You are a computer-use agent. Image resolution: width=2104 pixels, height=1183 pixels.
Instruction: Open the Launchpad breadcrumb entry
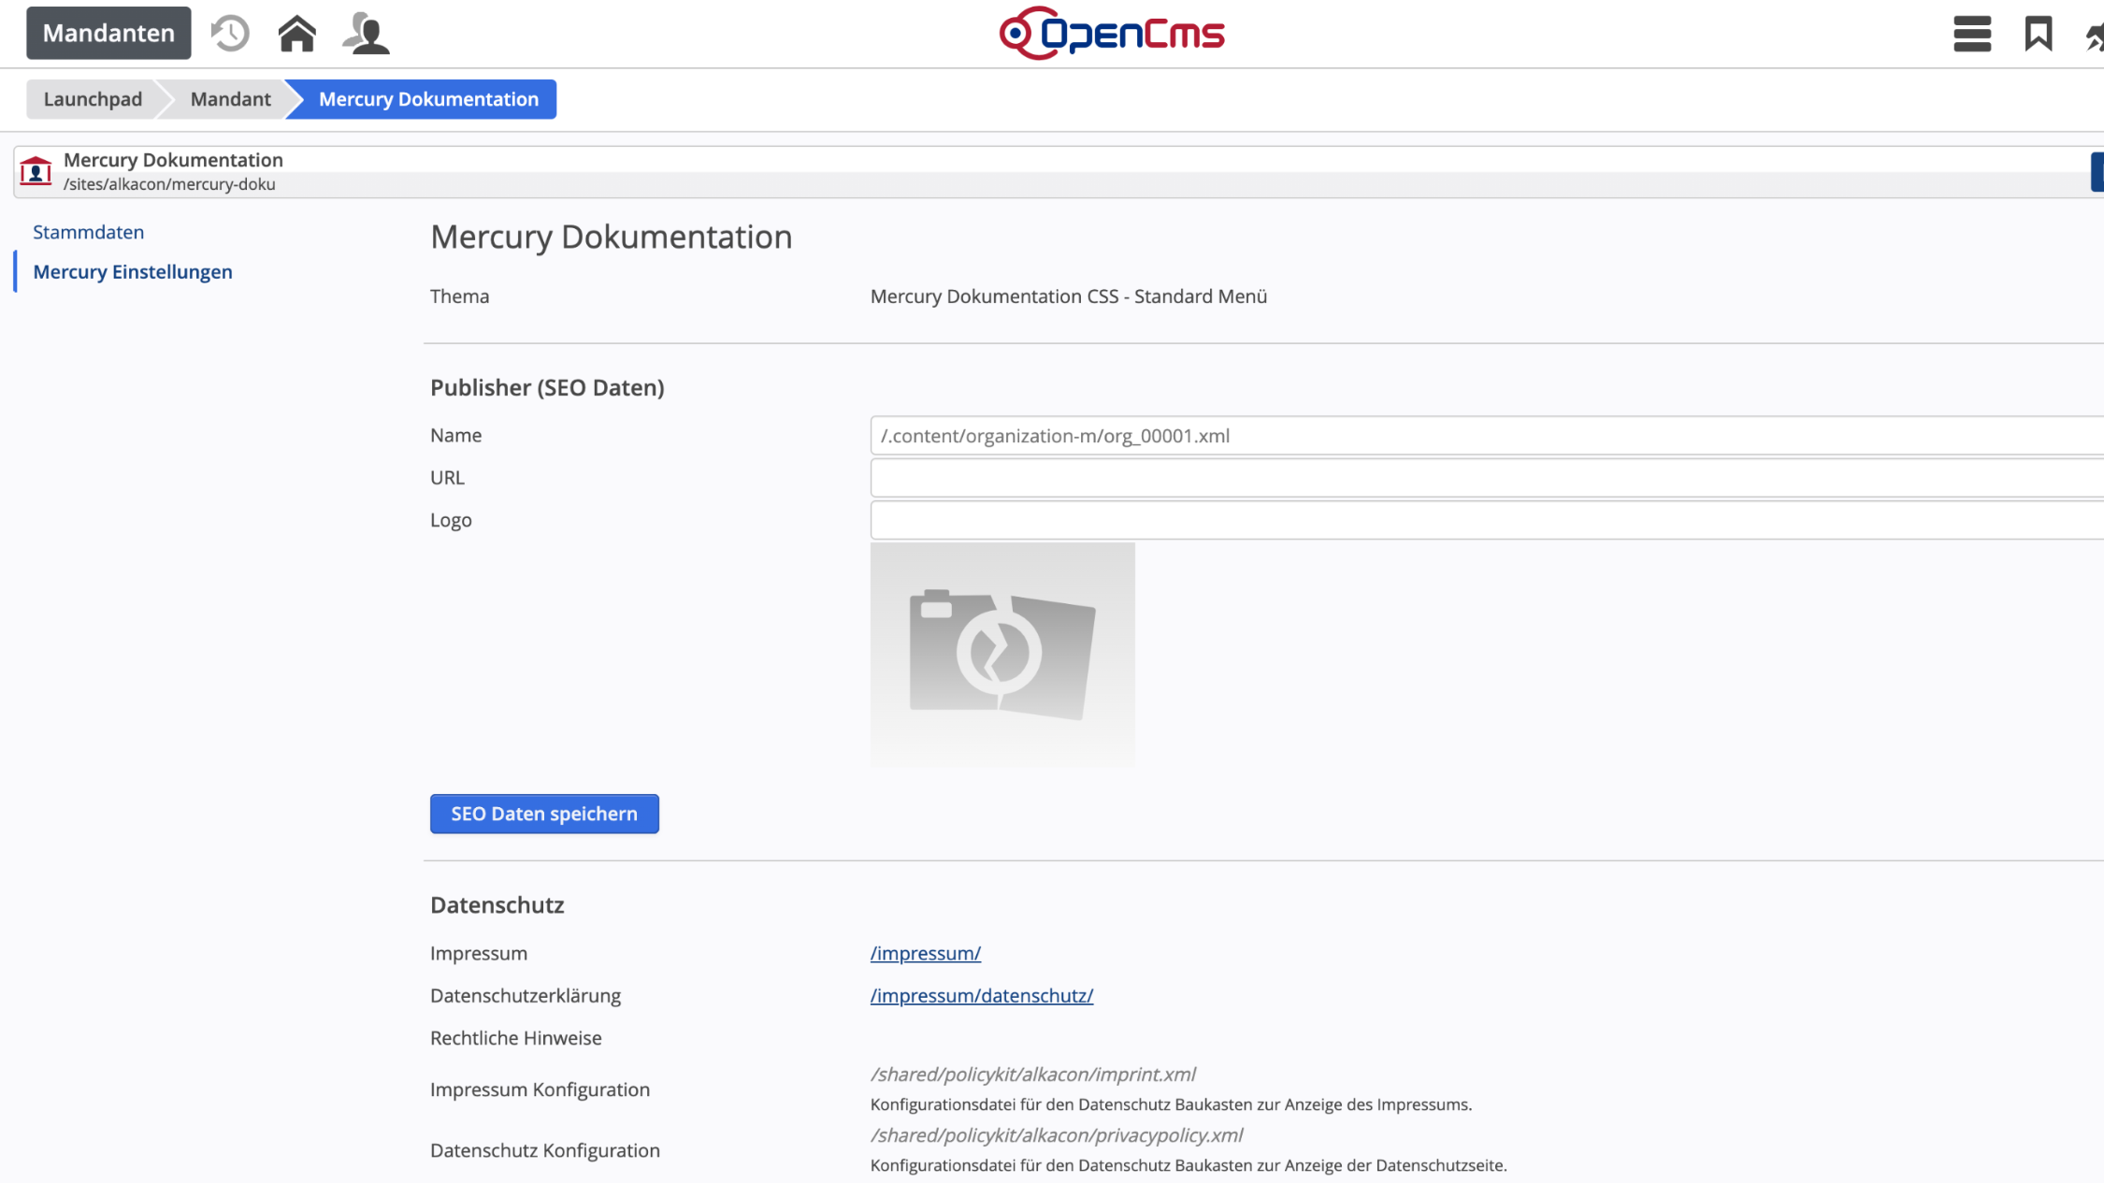click(x=93, y=98)
